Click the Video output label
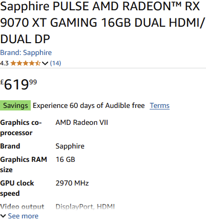 click(22, 207)
